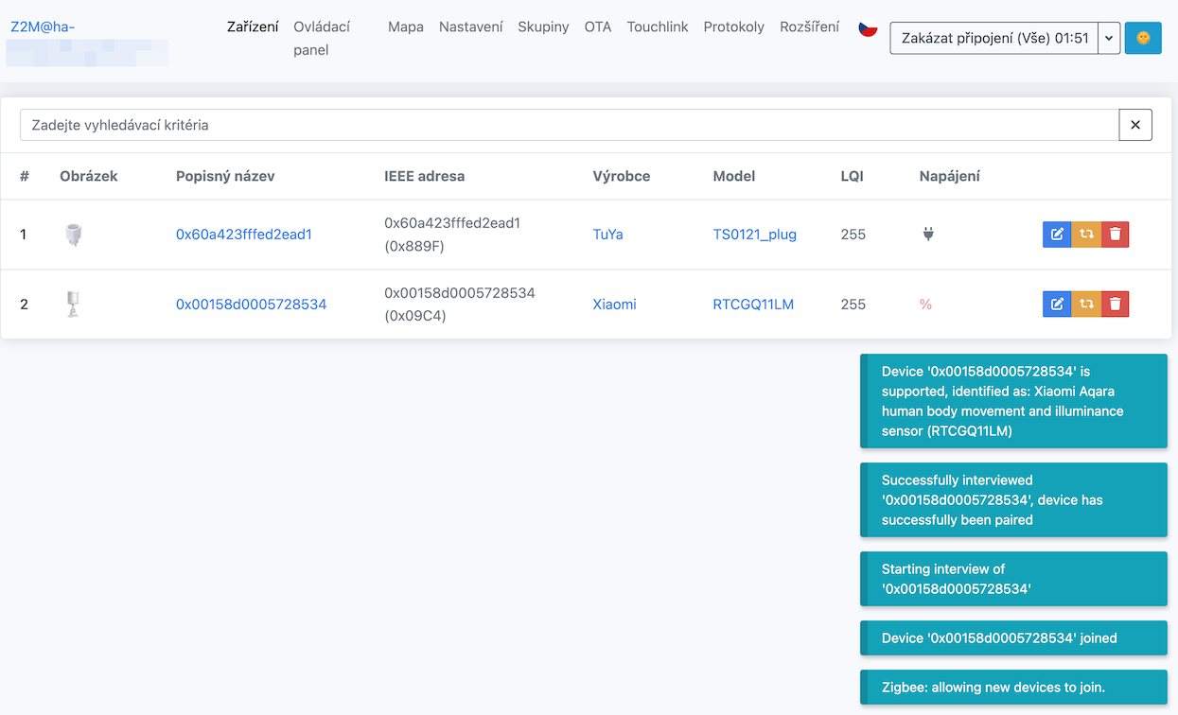Edit friendly name of the TuYa plug

1057,234
